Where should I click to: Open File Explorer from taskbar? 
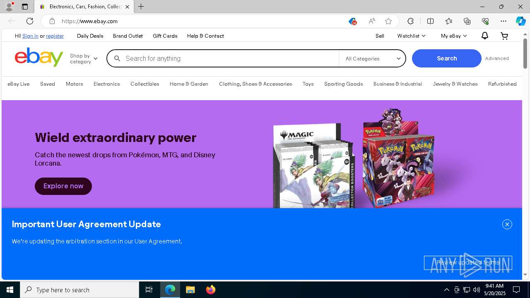[x=190, y=290]
